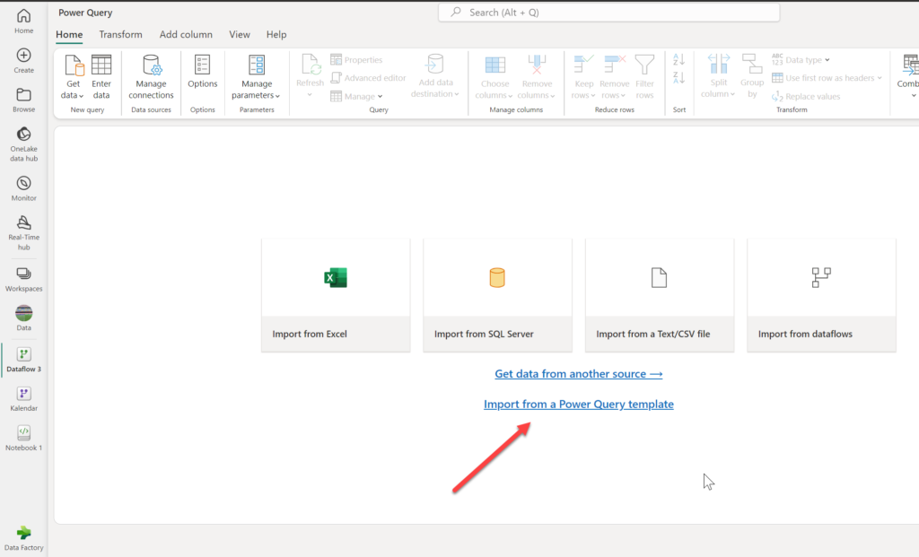Open Manage connections
This screenshot has width=919, height=557.
151,77
